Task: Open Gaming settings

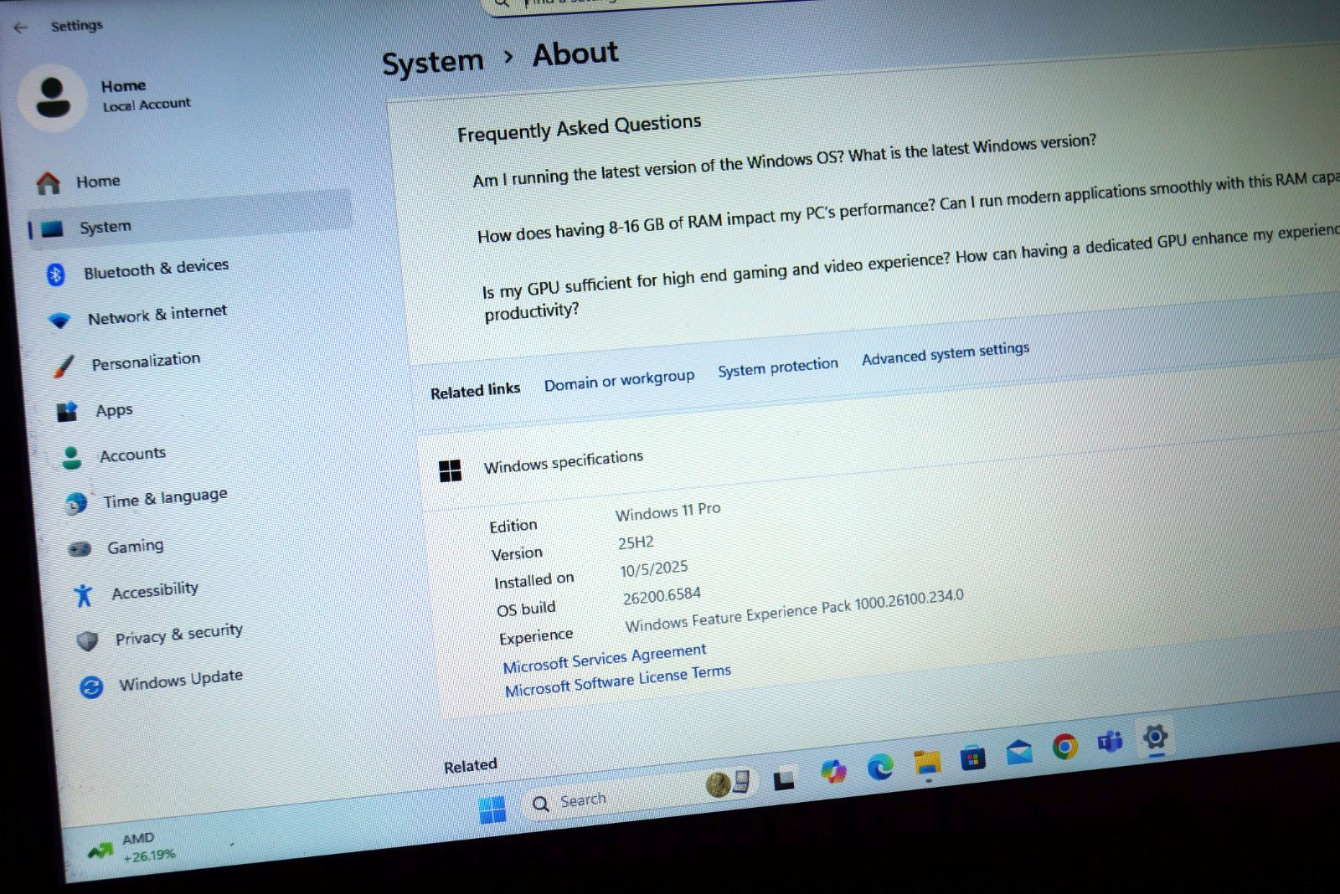Action: point(136,547)
